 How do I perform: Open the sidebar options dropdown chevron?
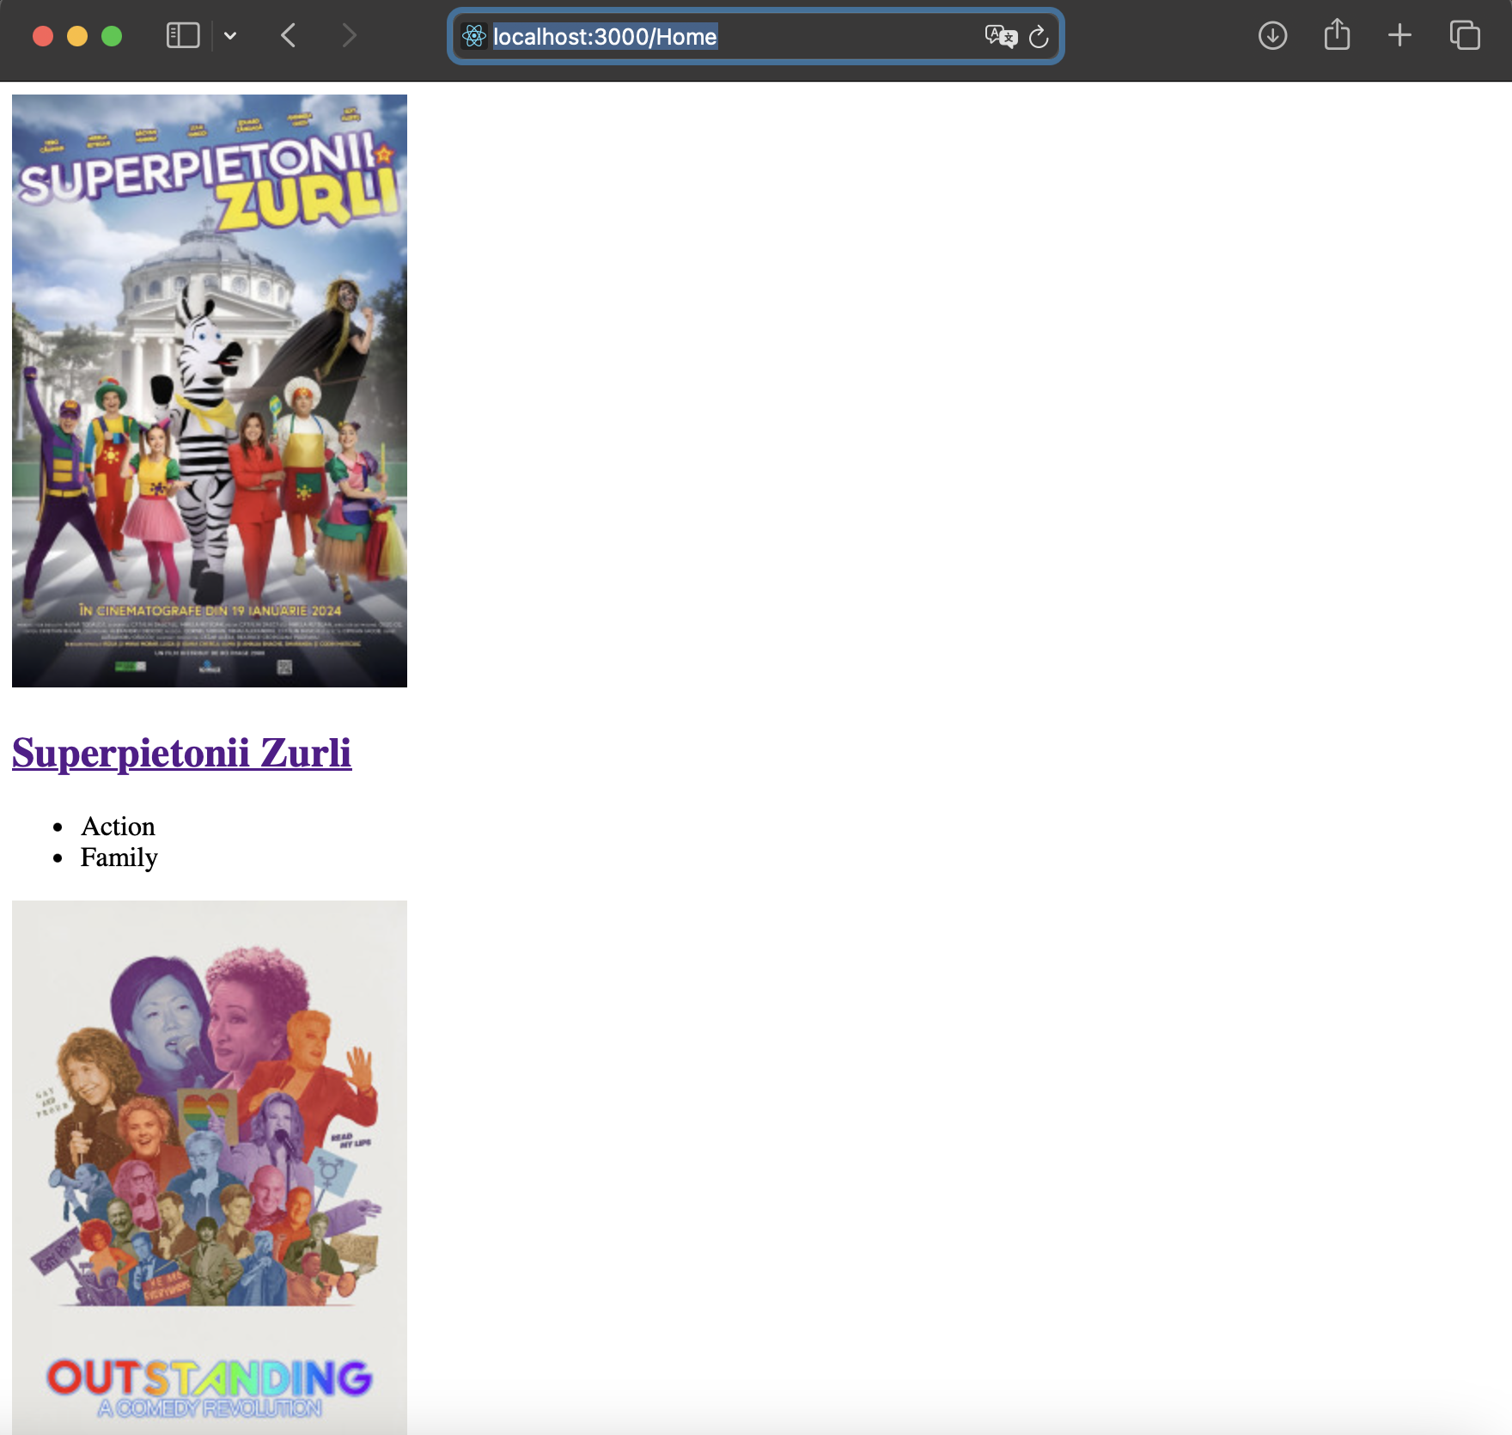click(230, 36)
